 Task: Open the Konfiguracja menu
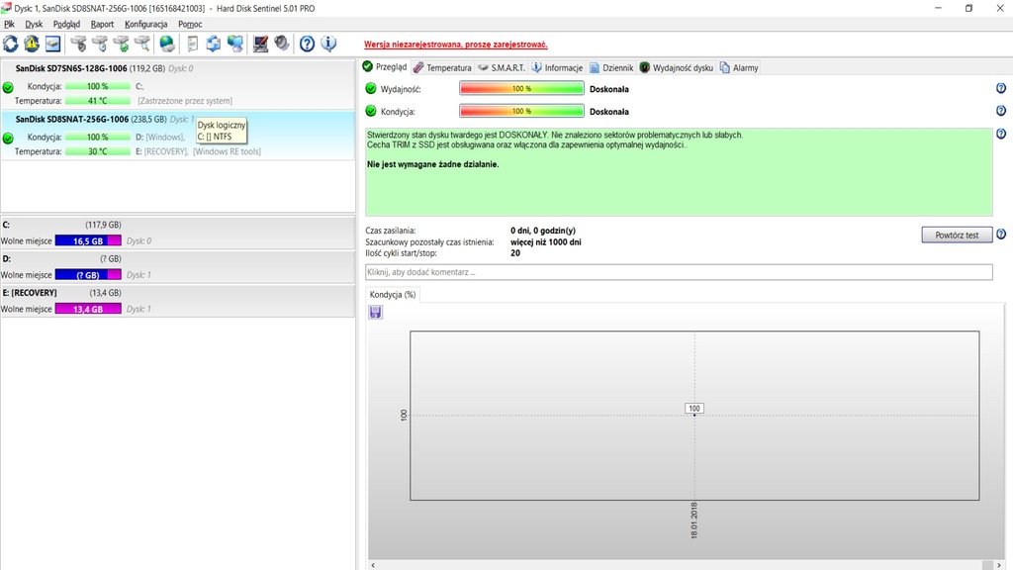point(145,24)
